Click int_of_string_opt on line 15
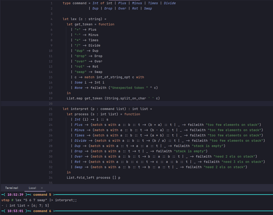 coord(113,77)
